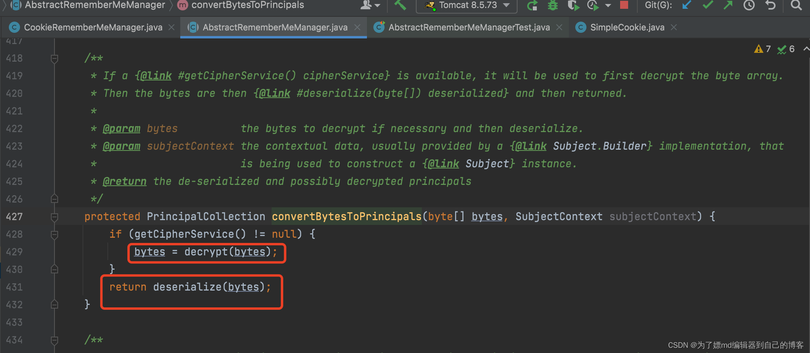Click SubjectContext parameter type on line 427
The width and height of the screenshot is (810, 353).
tap(559, 217)
